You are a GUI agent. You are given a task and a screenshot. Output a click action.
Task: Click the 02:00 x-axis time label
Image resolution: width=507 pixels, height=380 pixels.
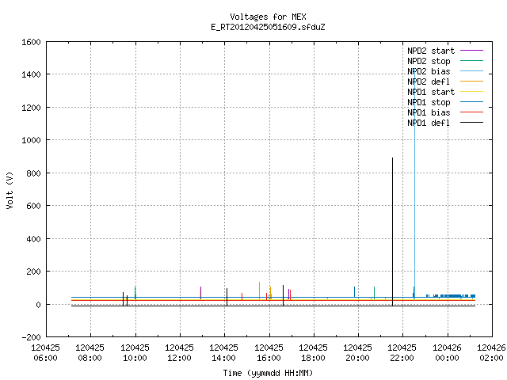point(491,358)
